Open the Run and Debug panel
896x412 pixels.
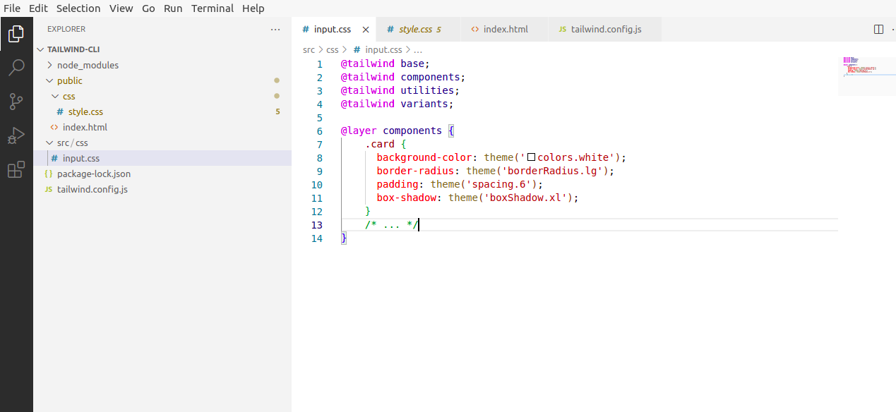pos(16,135)
